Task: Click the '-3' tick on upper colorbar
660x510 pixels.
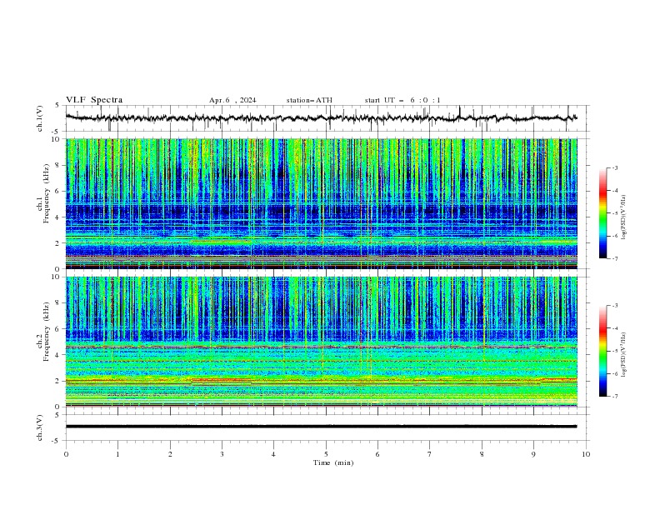Action: point(614,167)
